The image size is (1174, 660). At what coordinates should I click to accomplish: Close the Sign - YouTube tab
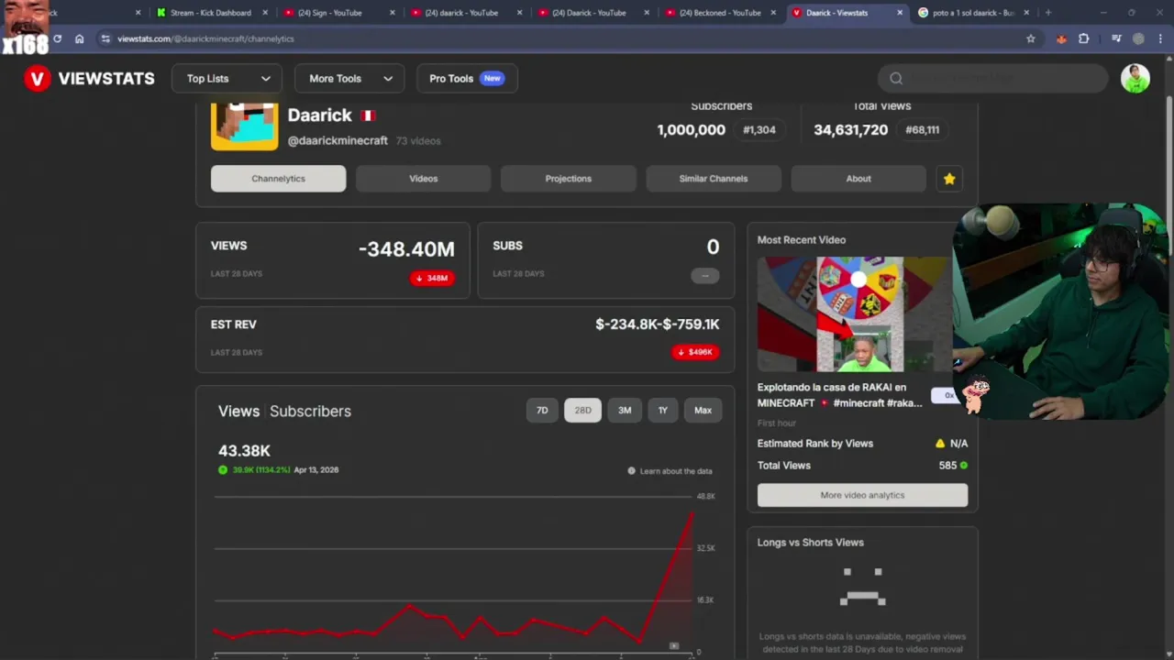pyautogui.click(x=392, y=13)
